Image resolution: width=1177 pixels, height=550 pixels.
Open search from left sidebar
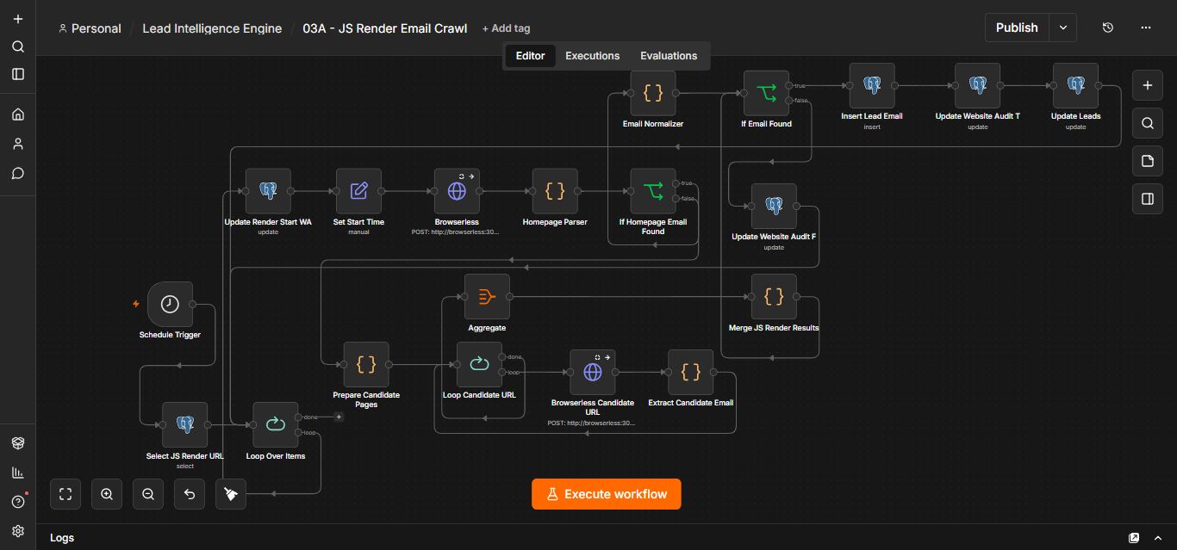(x=18, y=46)
